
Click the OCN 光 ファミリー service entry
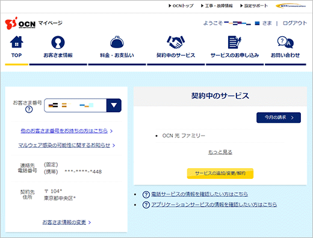click(184, 136)
